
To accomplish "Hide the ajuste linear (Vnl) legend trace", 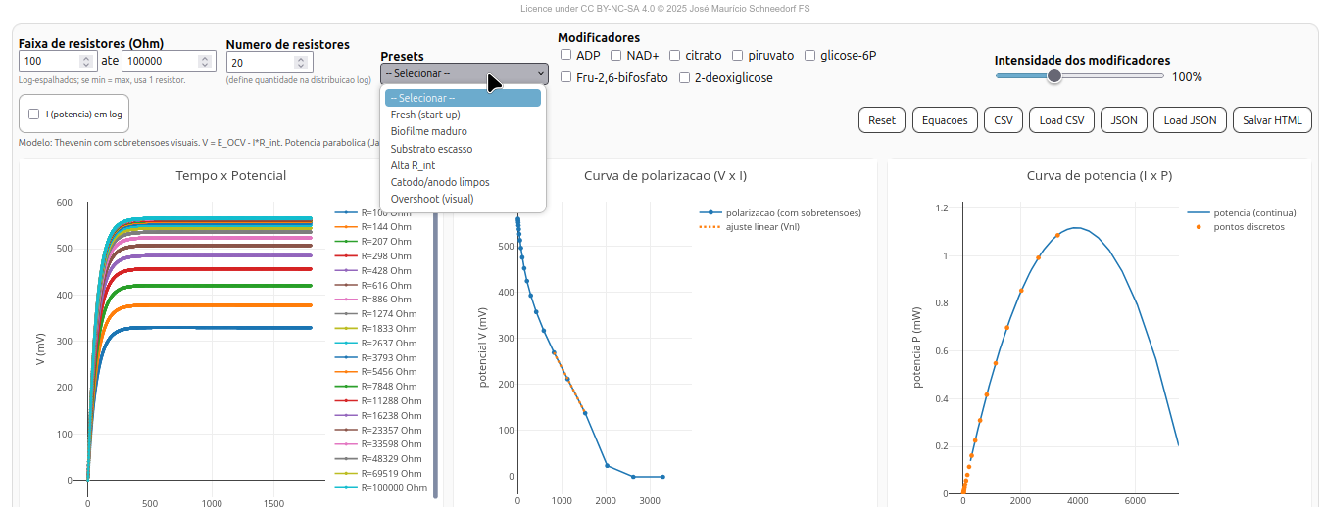I will click(x=762, y=226).
